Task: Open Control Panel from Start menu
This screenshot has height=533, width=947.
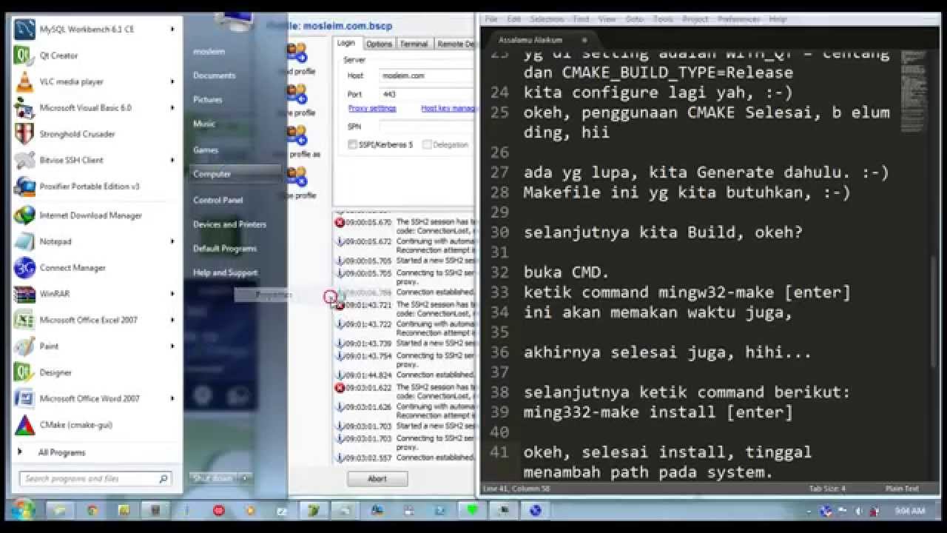Action: [218, 200]
